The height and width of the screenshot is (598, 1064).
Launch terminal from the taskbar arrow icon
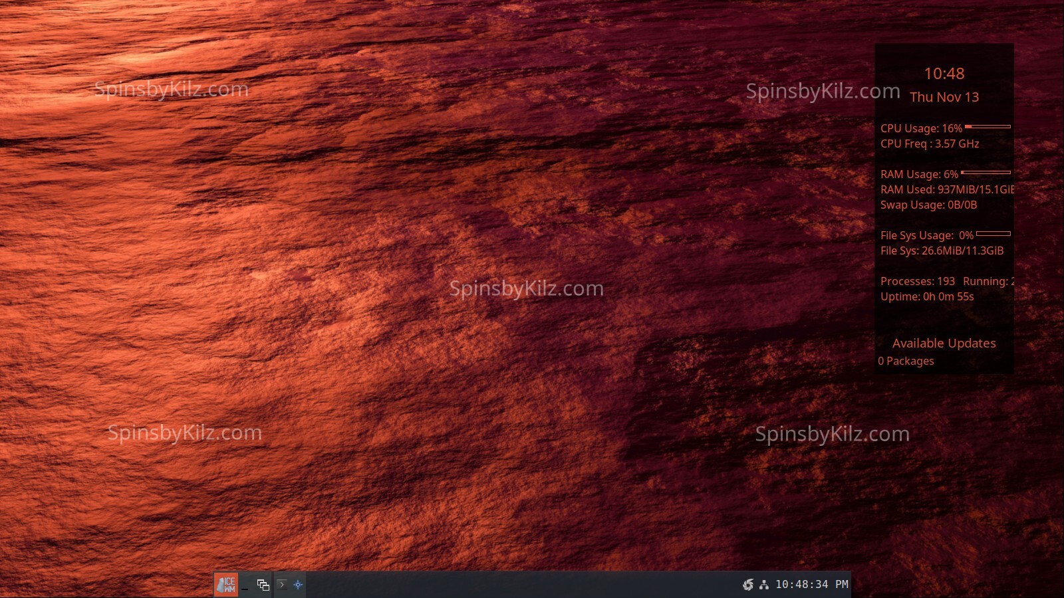(x=282, y=585)
